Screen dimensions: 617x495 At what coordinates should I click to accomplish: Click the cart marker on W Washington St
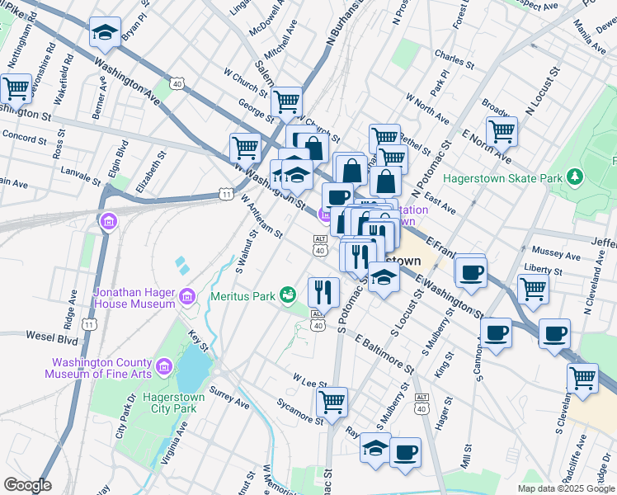pyautogui.click(x=246, y=151)
